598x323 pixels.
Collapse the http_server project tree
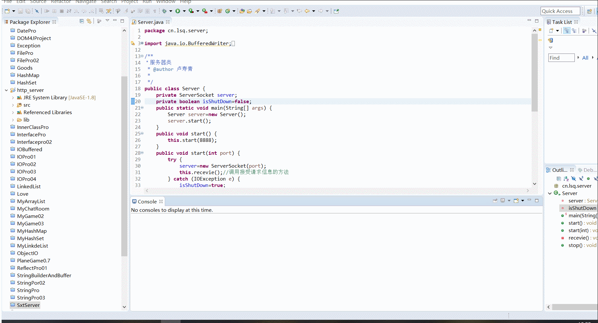pyautogui.click(x=6, y=90)
